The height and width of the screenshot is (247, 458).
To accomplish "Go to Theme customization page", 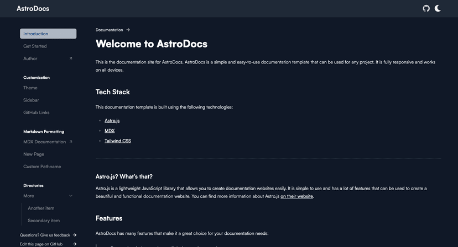I will pos(30,88).
